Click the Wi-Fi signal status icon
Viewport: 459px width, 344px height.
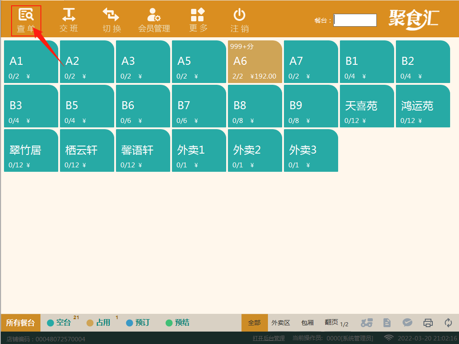click(x=388, y=338)
